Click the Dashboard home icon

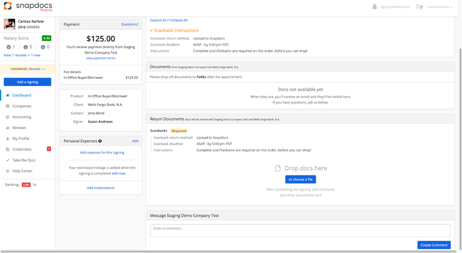pyautogui.click(x=8, y=95)
